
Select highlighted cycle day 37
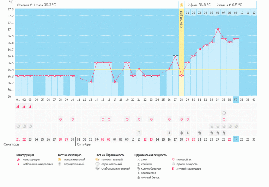click(x=236, y=100)
